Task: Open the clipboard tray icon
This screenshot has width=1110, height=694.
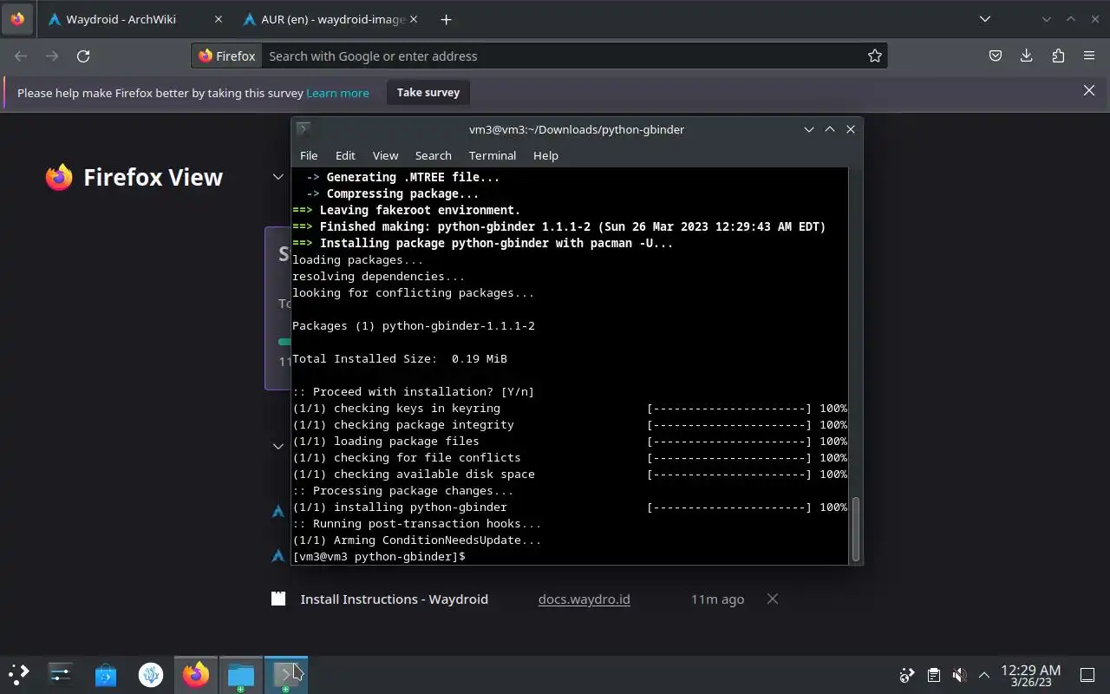Action: 933,675
